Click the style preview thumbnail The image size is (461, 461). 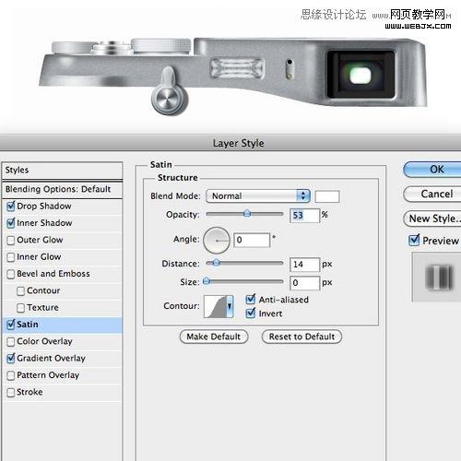[x=437, y=278]
